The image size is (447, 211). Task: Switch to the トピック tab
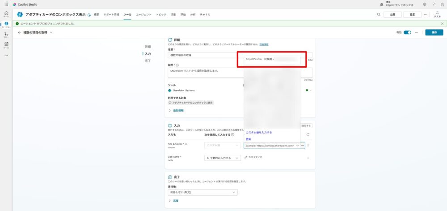pos(161,14)
